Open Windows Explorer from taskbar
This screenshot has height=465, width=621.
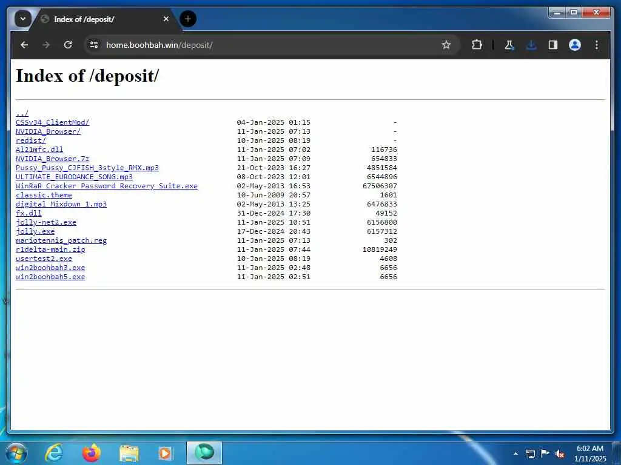[x=129, y=453]
